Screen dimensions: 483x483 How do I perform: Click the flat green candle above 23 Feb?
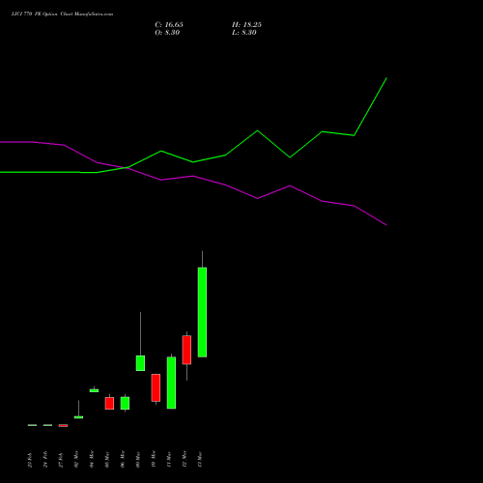[x=32, y=425]
